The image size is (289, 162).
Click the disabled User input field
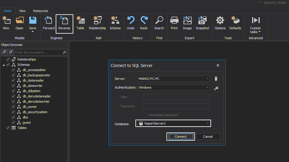pyautogui.click(x=176, y=97)
